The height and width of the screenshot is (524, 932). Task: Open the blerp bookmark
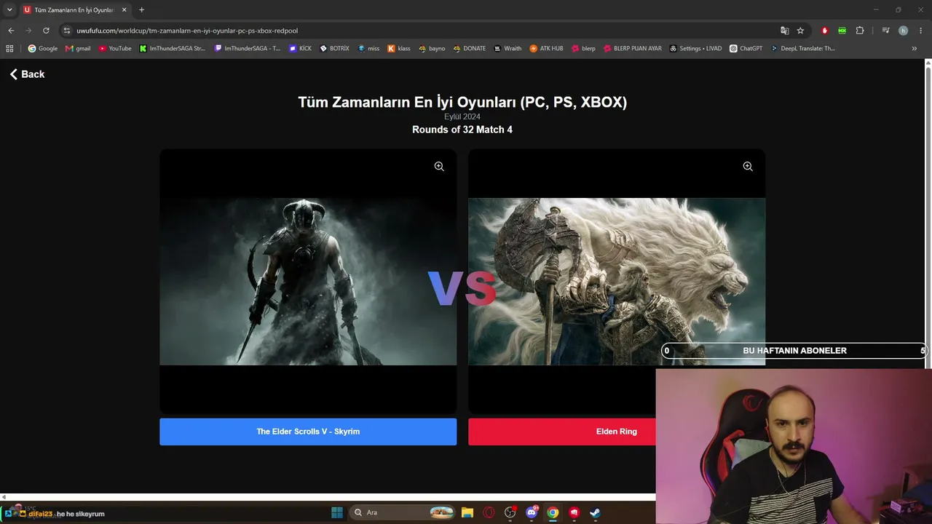(583, 49)
